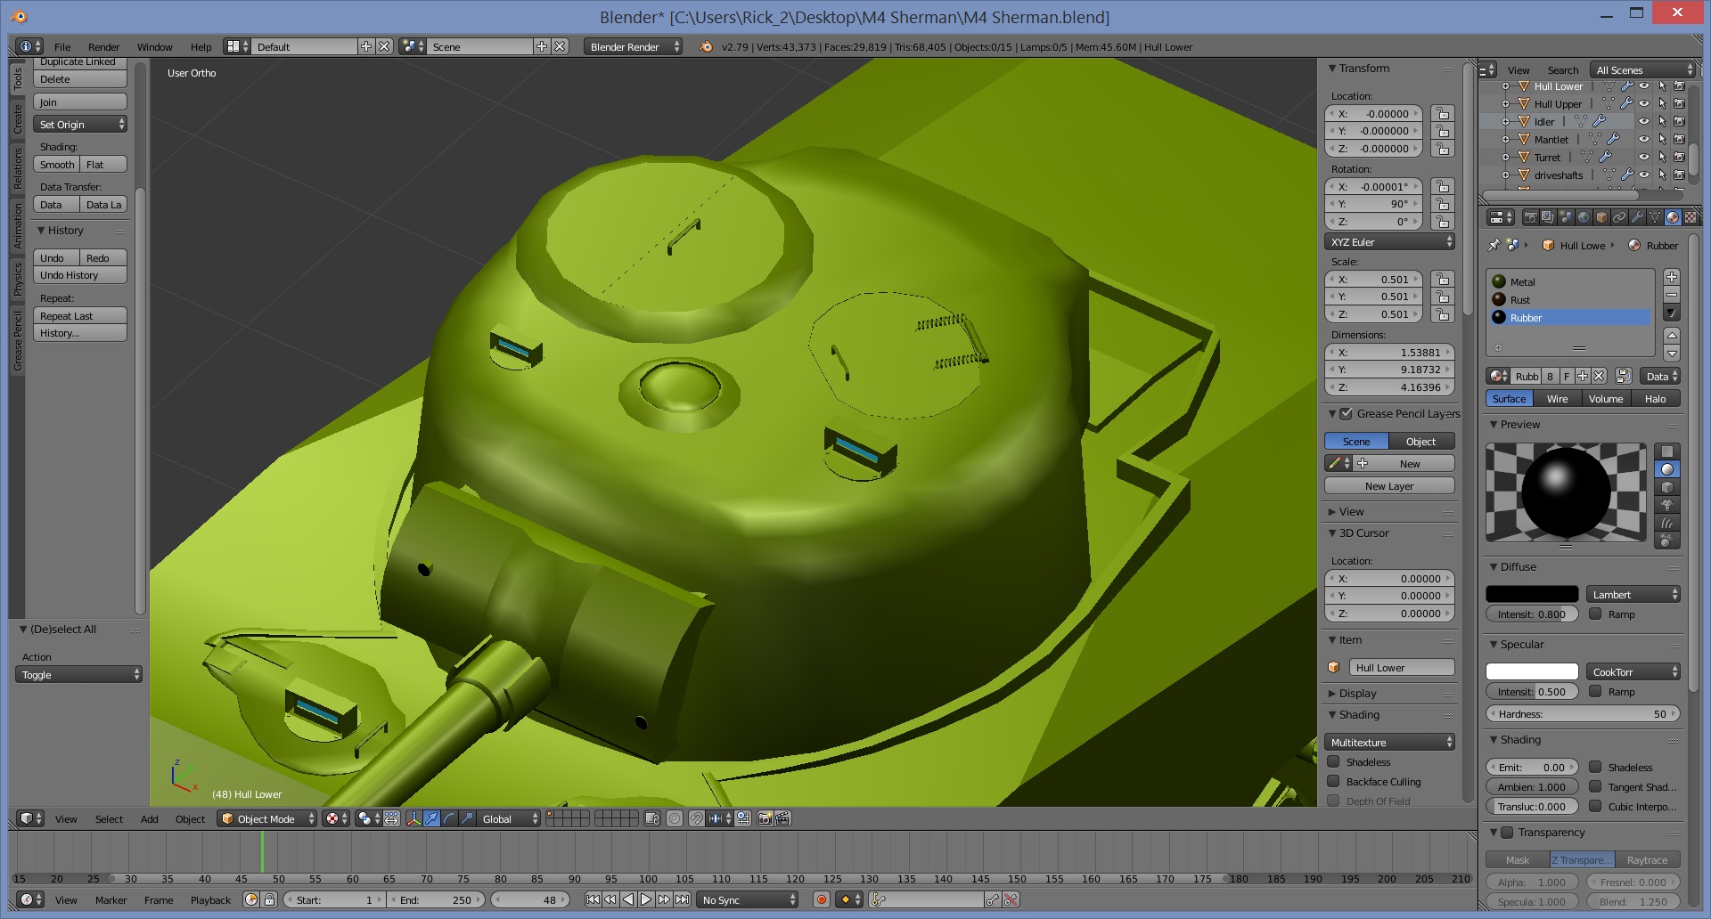This screenshot has height=919, width=1711.
Task: Open the Window menu
Action: click(154, 46)
